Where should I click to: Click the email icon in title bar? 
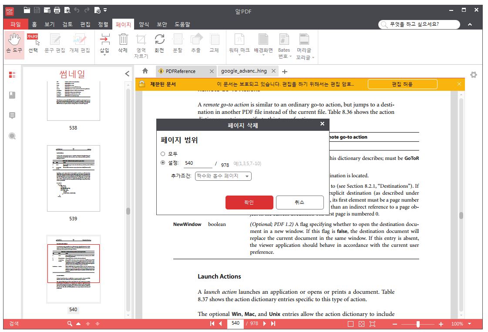(47, 10)
